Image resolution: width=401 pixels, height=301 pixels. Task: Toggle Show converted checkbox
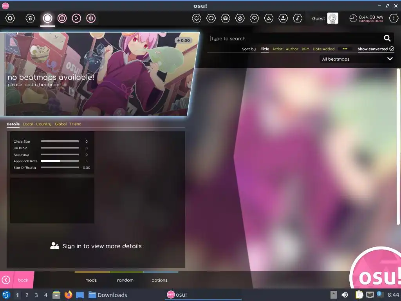[x=376, y=49]
